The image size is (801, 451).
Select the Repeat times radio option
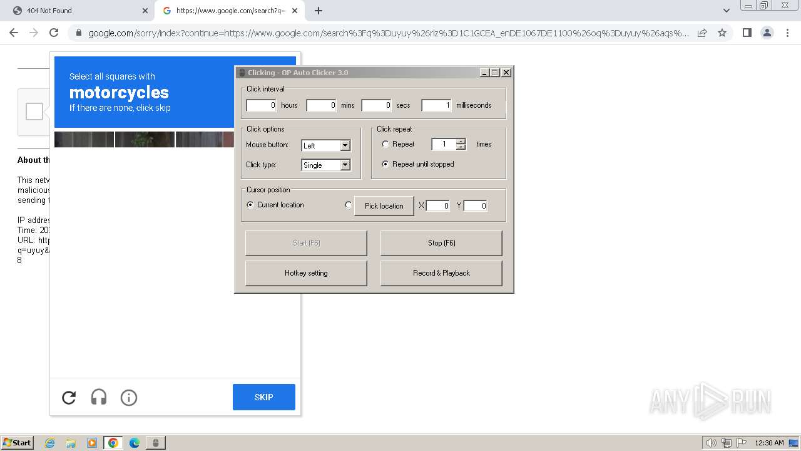[x=385, y=144]
